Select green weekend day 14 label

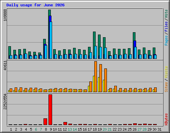tap(75, 129)
